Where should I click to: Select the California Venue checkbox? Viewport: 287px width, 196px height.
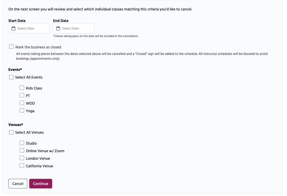tap(22, 166)
